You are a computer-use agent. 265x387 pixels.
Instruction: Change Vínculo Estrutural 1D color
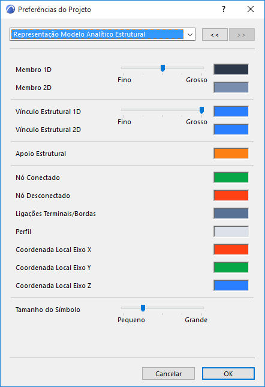click(x=231, y=112)
